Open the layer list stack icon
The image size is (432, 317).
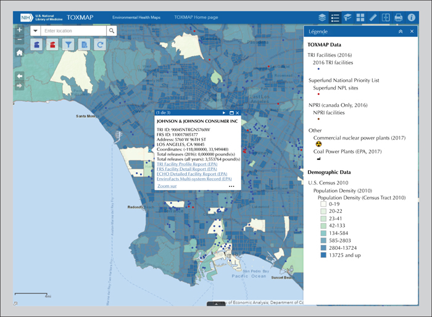(x=322, y=17)
